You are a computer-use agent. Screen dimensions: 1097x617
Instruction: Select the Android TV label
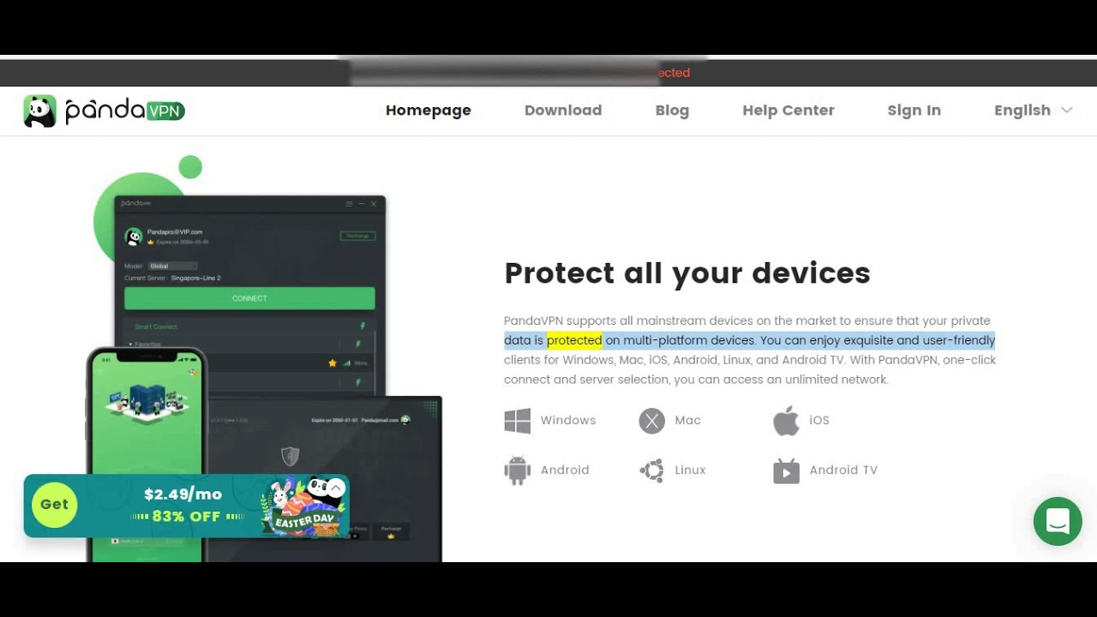[843, 470]
